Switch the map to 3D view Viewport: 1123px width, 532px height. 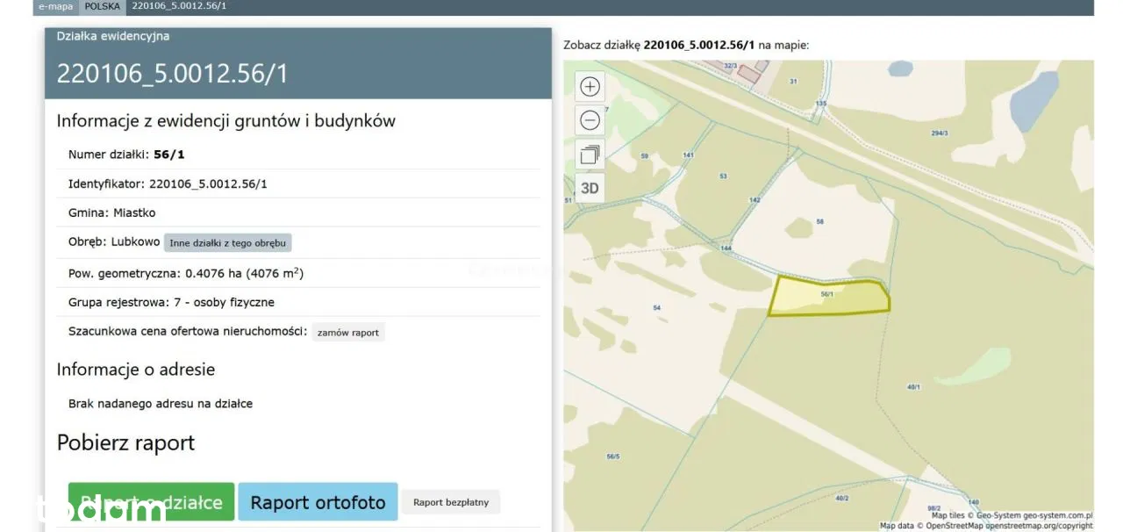pos(590,188)
